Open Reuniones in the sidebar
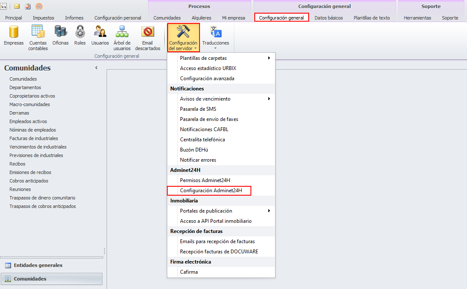 click(20, 189)
